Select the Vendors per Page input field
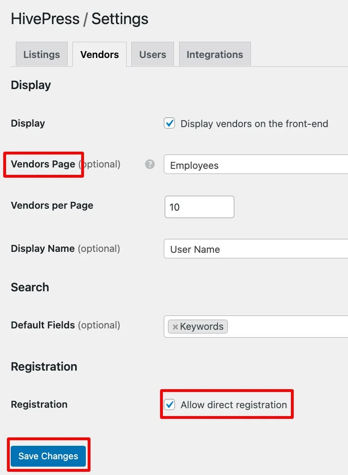 pyautogui.click(x=199, y=207)
